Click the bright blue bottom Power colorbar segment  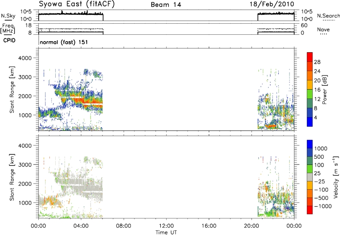pos(310,122)
